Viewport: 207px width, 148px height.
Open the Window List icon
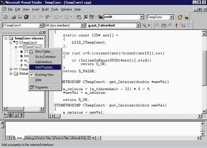(92, 17)
